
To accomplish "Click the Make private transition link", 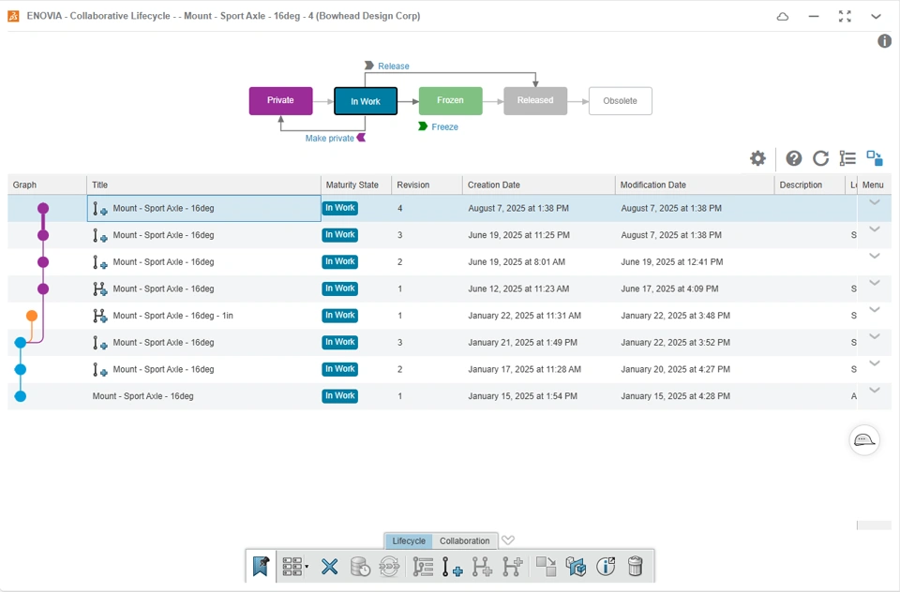I will coord(329,139).
